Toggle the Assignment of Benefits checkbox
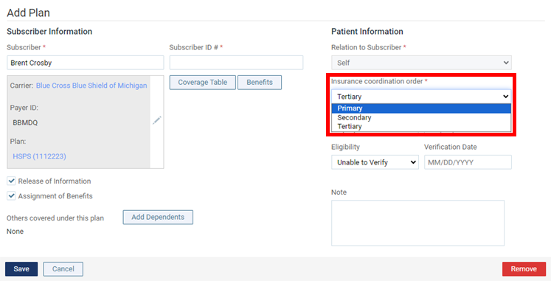551x281 pixels. click(x=12, y=195)
